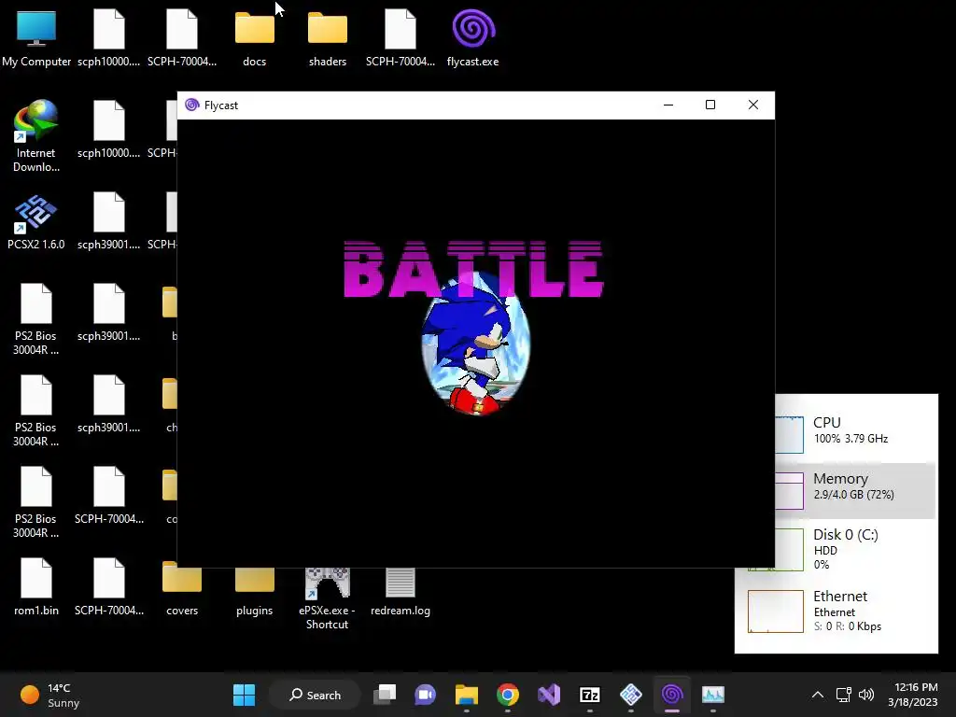The image size is (956, 717).
Task: Select CPU row in performance summary
Action: 855,433
